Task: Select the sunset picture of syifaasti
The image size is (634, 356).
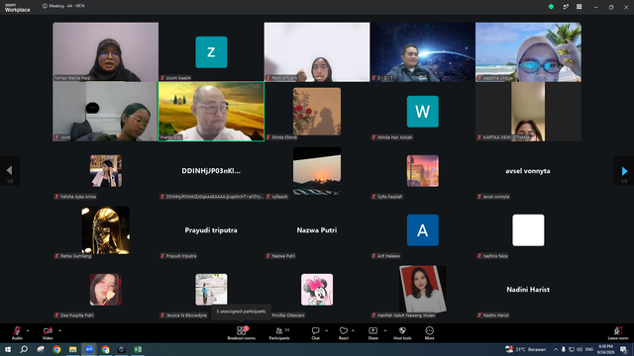Action: point(317,171)
